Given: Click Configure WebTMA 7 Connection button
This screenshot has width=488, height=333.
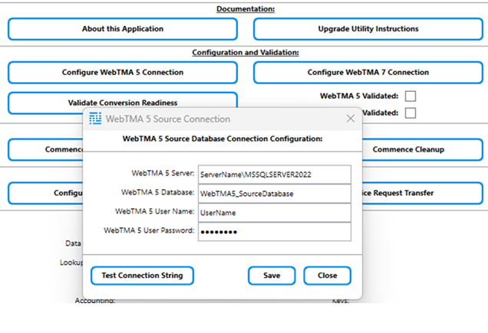Looking at the screenshot, I should (x=368, y=73).
